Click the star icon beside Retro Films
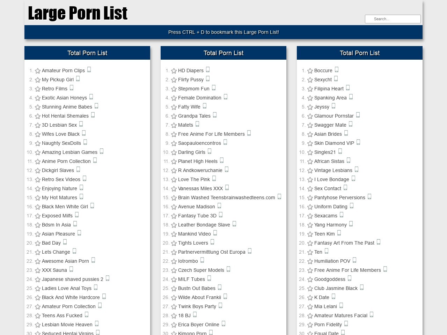 click(38, 89)
